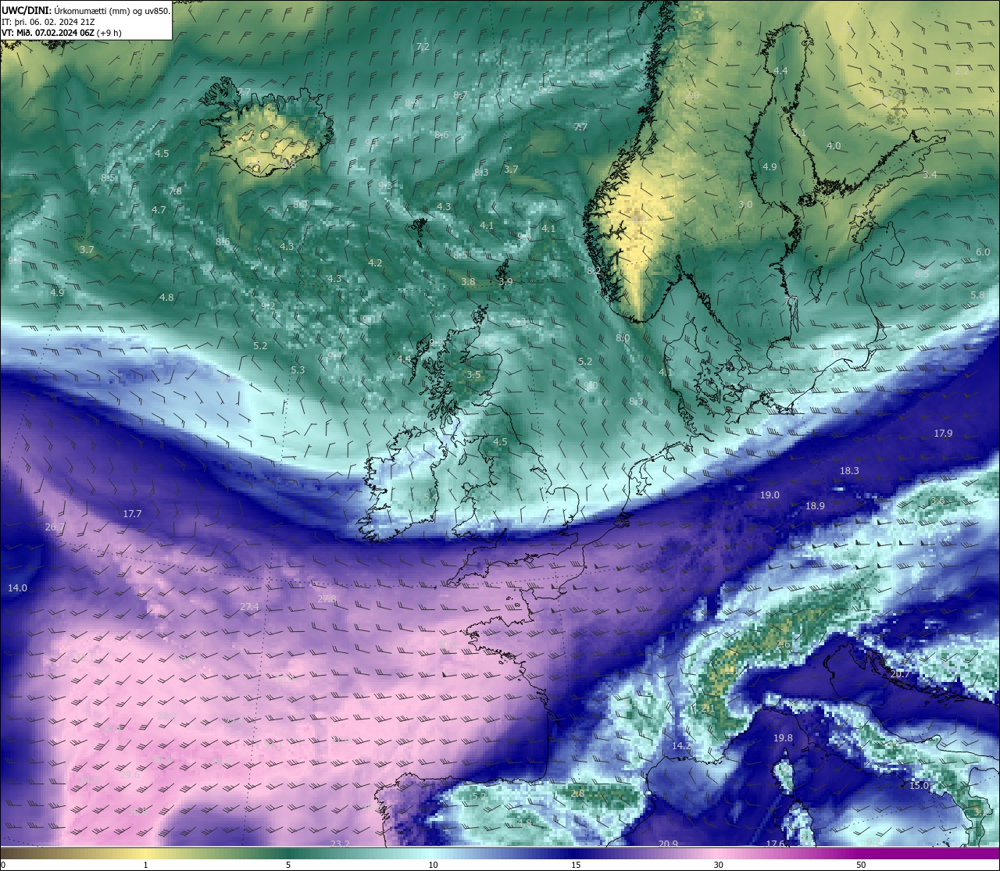Click the map value "4.7"
Screen dimensions: 1000x871
pos(159,210)
